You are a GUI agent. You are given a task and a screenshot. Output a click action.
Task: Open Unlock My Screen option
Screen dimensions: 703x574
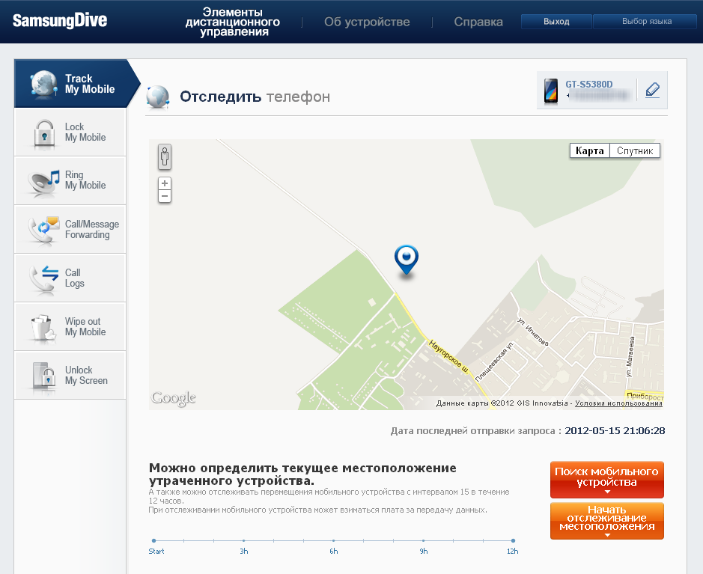[70, 375]
